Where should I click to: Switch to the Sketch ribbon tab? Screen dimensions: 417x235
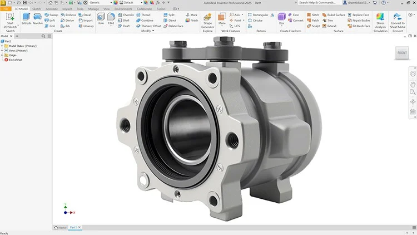tap(37, 9)
